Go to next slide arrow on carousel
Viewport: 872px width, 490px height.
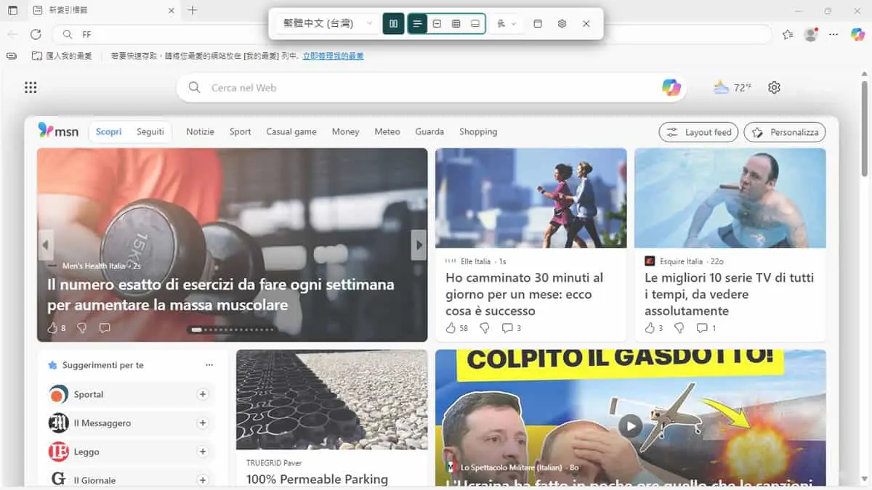coord(419,245)
